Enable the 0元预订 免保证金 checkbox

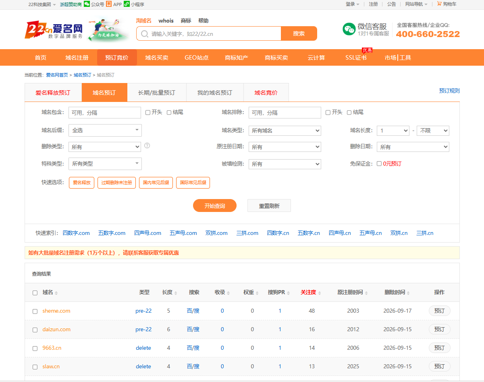[379, 164]
